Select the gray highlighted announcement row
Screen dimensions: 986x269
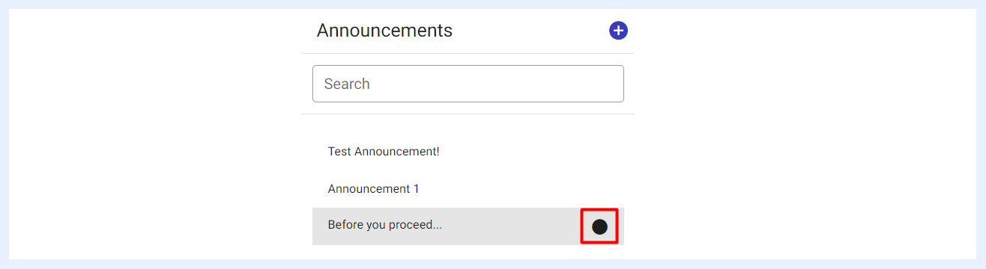pos(468,226)
